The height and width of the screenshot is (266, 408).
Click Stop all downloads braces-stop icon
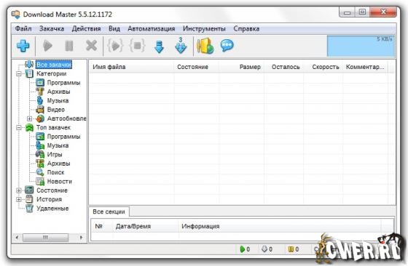pos(137,45)
